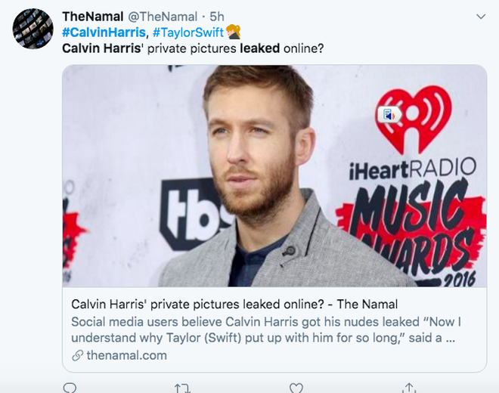499x393 pixels.
Task: Click the reply speech bubble icon
Action: tap(70, 388)
